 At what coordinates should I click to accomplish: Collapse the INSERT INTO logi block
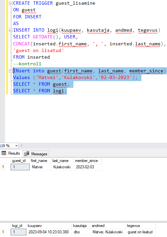point(11,30)
